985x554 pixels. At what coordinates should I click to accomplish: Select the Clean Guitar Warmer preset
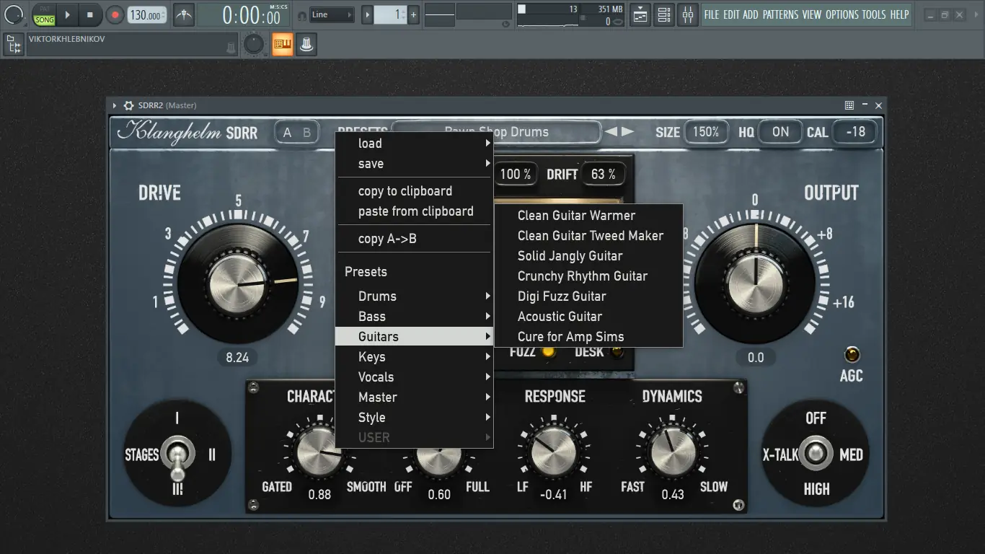588,216
